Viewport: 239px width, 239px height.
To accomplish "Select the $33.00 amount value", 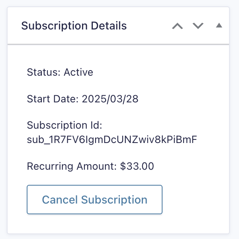I will [137, 167].
